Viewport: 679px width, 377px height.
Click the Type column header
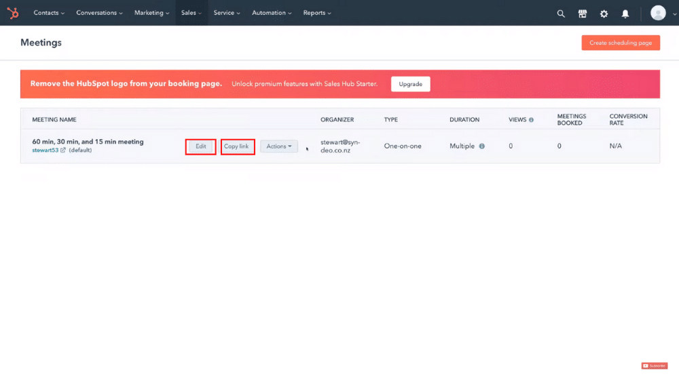[x=390, y=120]
